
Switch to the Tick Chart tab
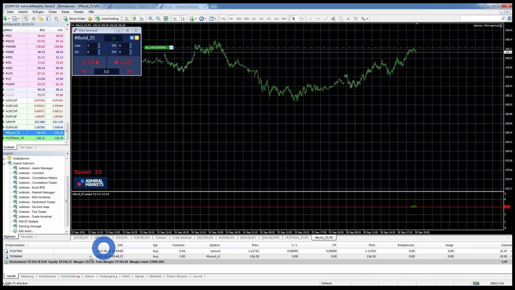(26, 147)
